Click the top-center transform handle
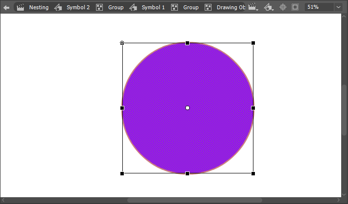The height and width of the screenshot is (204, 348). 187,43
